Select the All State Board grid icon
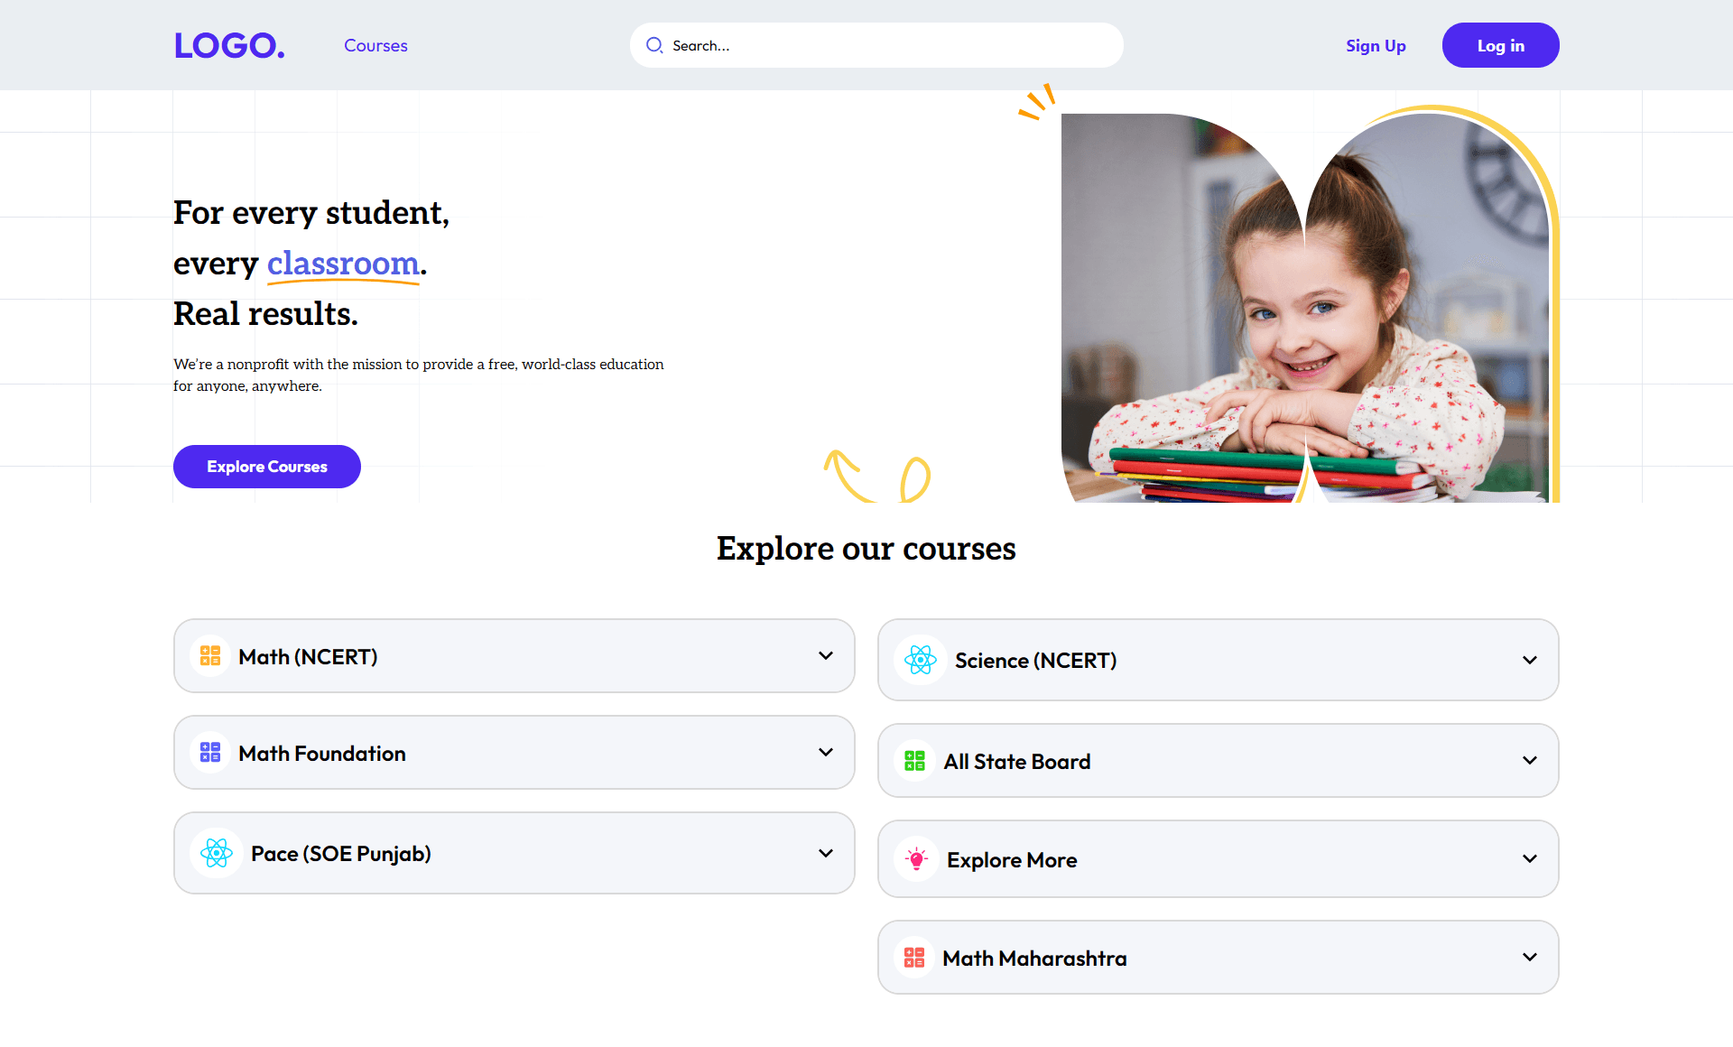1733x1047 pixels. [x=914, y=760]
